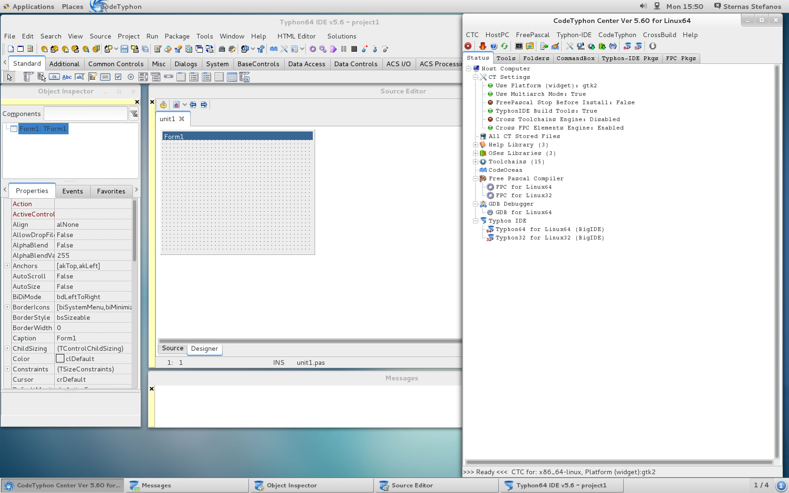
Task: Open the terminal icon in CodeTyphon Center toolbar
Action: click(519, 46)
